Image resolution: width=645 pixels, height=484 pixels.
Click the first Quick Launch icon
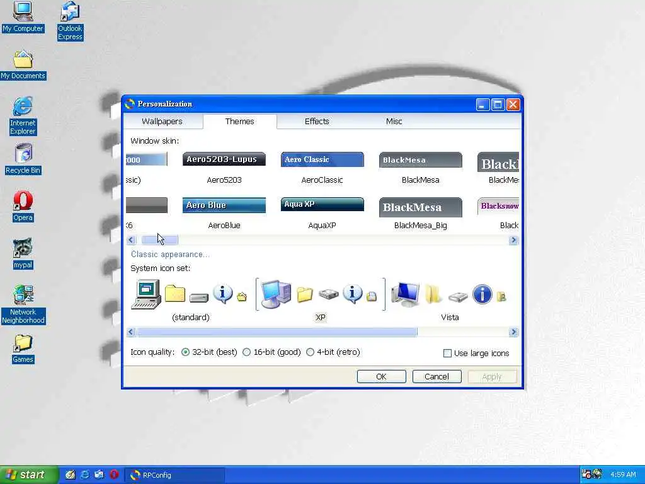click(x=70, y=475)
